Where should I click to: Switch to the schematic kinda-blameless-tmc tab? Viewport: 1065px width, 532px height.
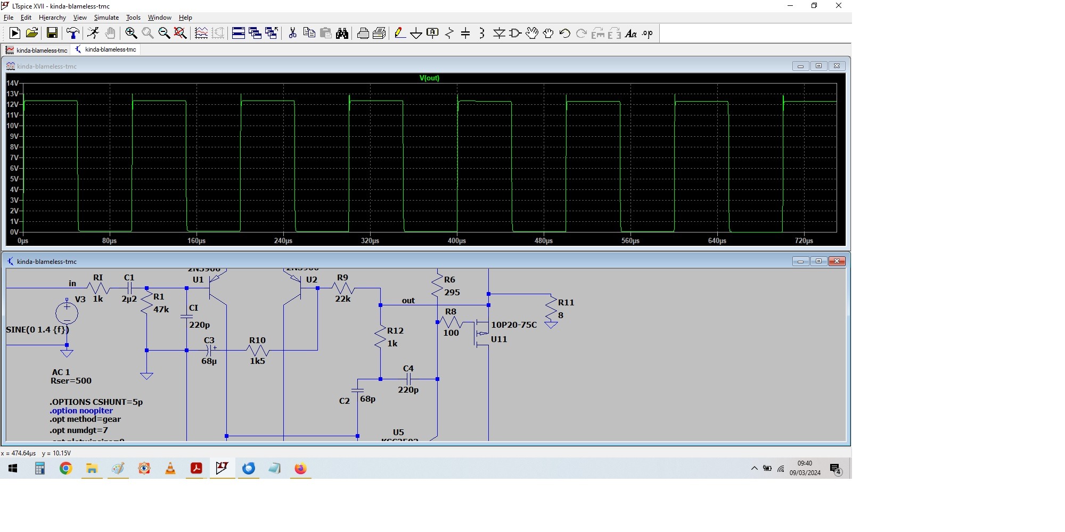pos(105,49)
